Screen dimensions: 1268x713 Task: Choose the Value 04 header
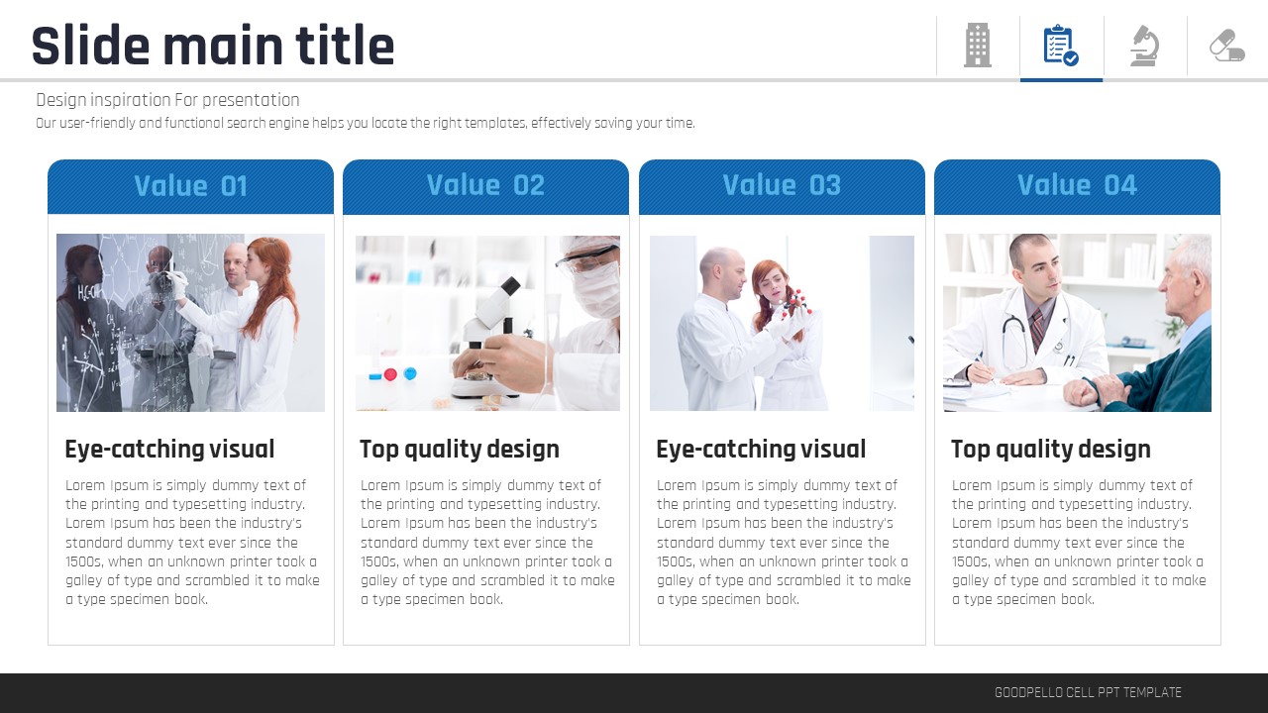tap(1077, 186)
